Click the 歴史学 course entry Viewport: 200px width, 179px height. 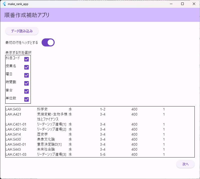pyautogui.click(x=42, y=134)
